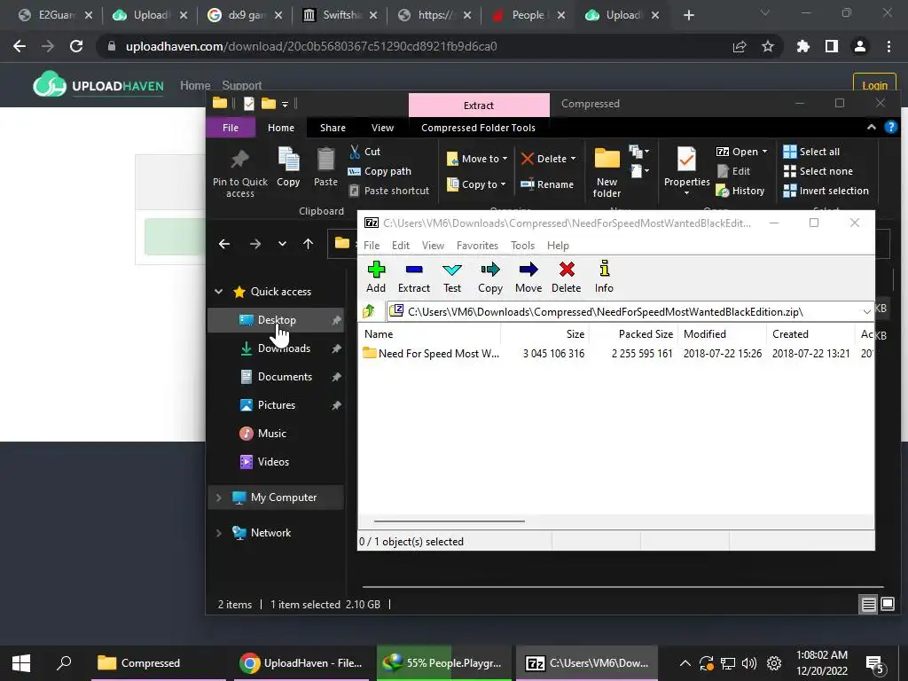
Task: Click the Chrome address bar URL
Action: pyautogui.click(x=311, y=46)
